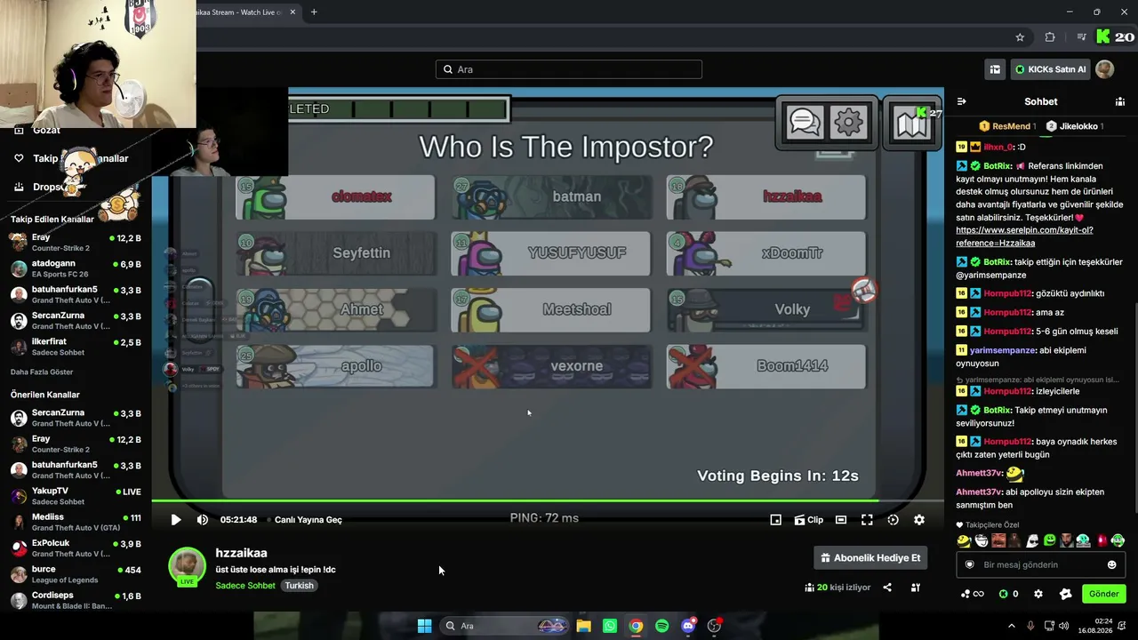Open the stream tools icon beside share
Viewport: 1138px width, 640px height.
pos(916,588)
